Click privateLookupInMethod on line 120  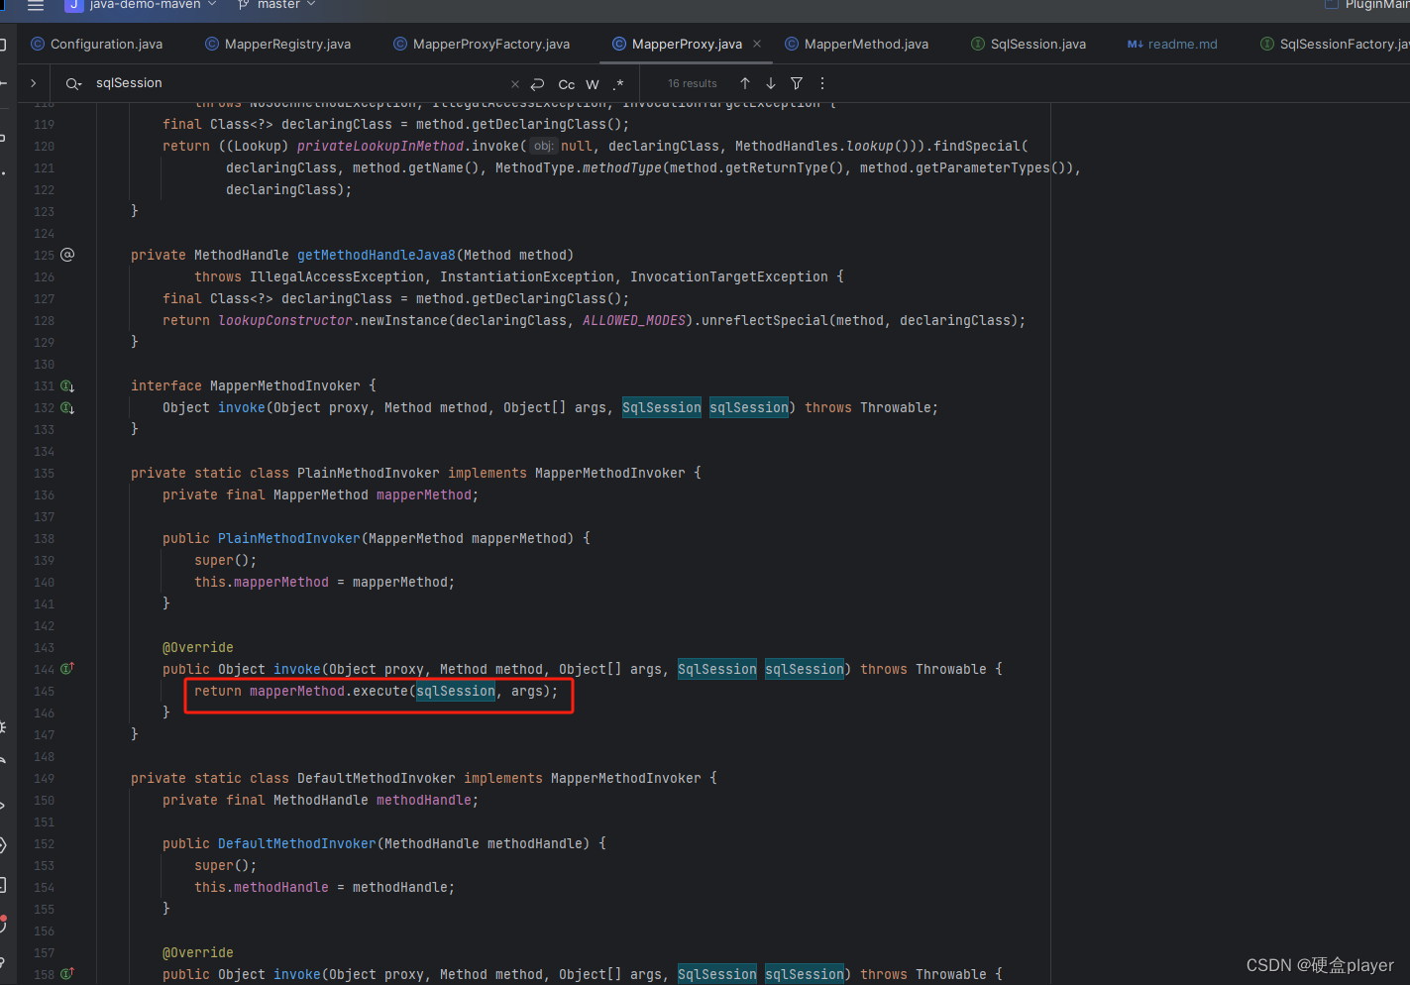point(380,146)
